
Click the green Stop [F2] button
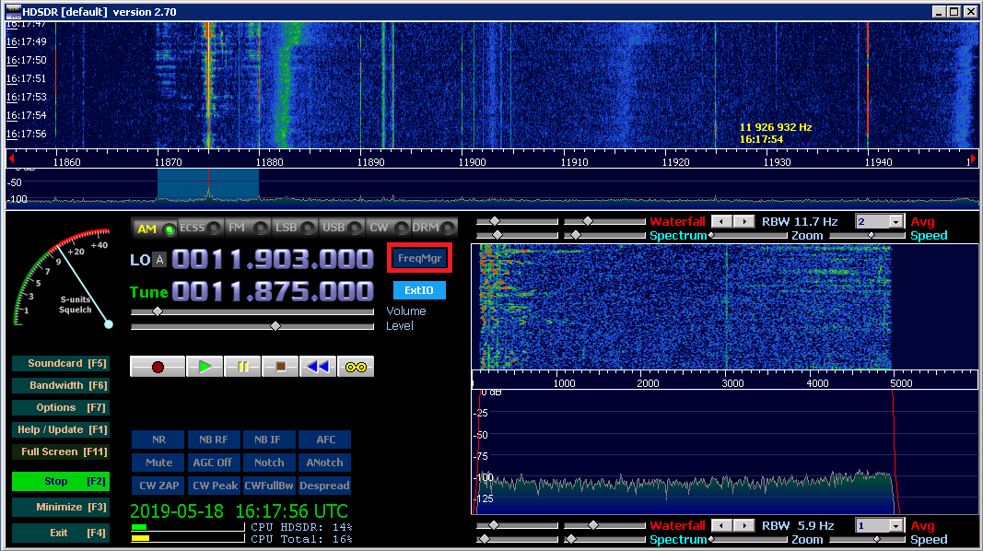[61, 481]
